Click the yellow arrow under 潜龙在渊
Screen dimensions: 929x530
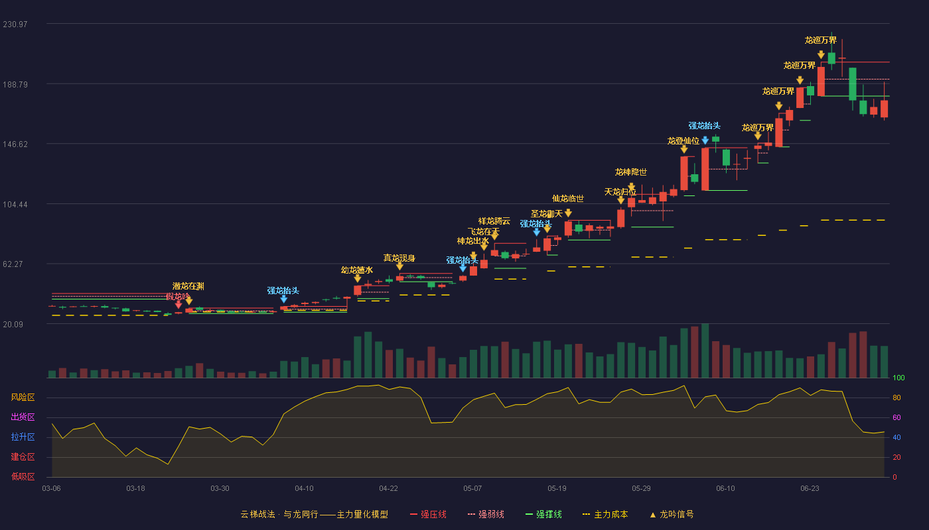(x=189, y=300)
